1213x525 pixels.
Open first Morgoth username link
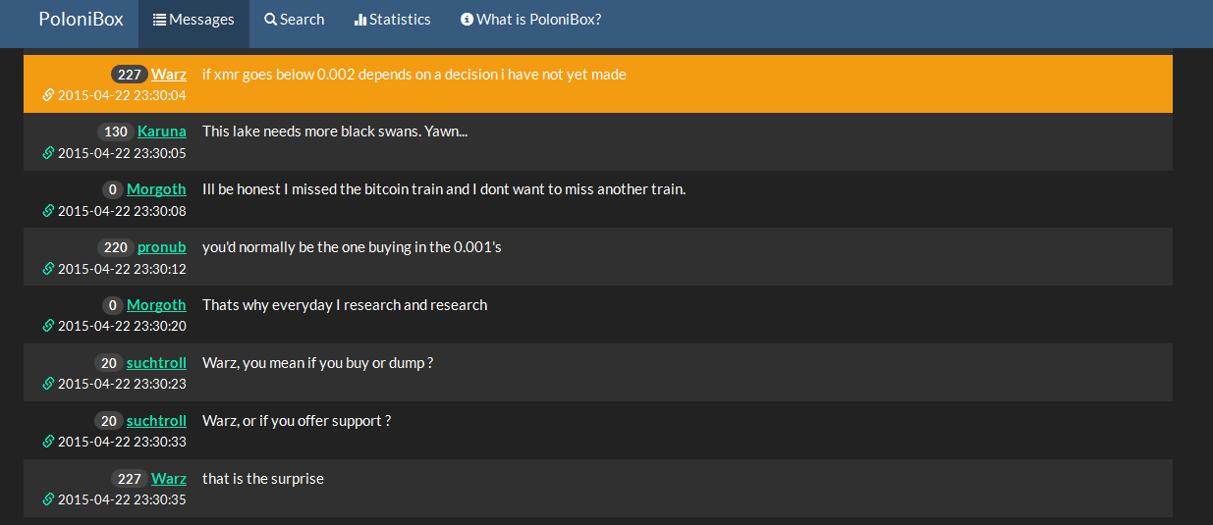click(156, 189)
